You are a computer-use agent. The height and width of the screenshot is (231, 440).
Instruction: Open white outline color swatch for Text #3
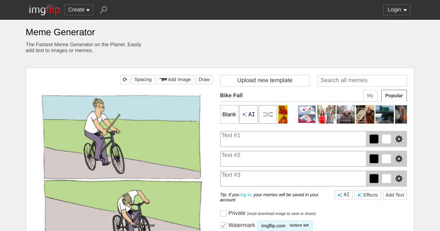click(x=386, y=179)
